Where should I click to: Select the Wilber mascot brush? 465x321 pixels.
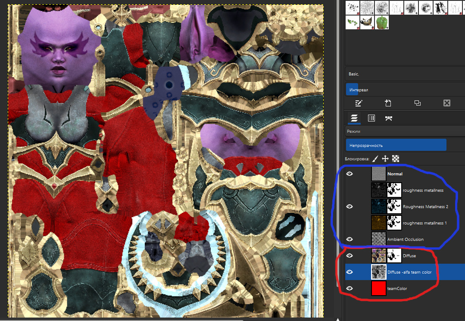367,22
